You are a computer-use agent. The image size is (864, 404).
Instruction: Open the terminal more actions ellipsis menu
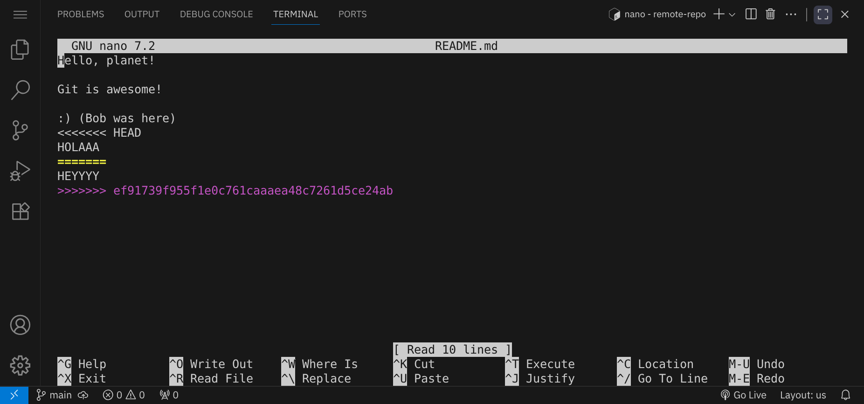791,14
